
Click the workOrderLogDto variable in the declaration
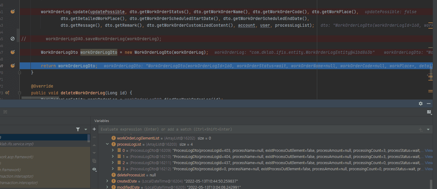click(99, 52)
